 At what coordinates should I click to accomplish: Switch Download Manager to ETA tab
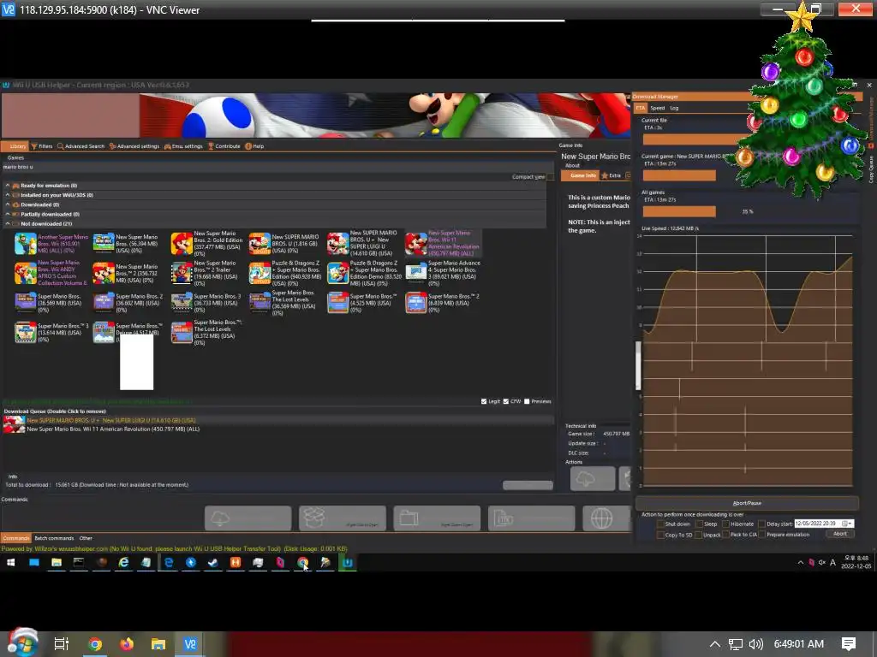[x=641, y=108]
